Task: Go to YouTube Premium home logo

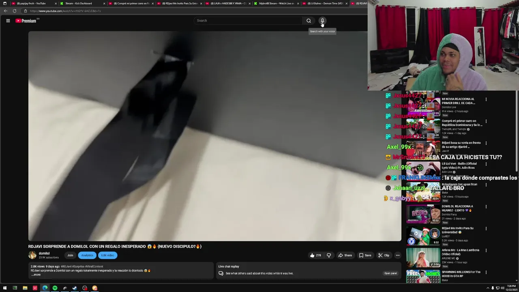Action: [26, 21]
